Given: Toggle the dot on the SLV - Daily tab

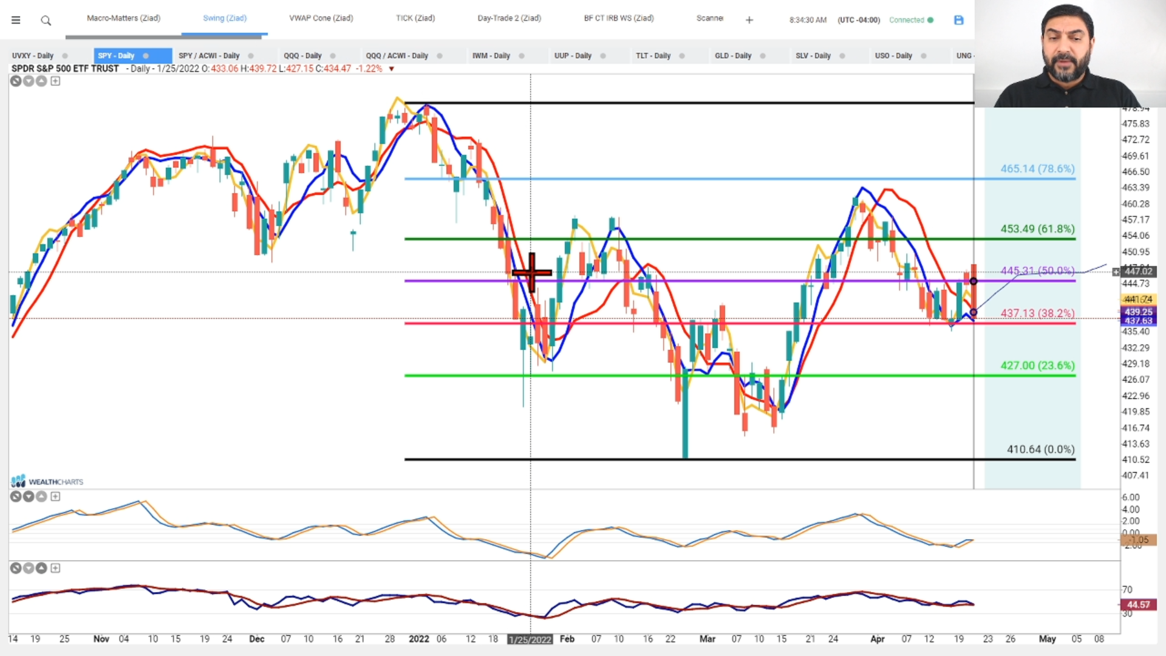Looking at the screenshot, I should tap(842, 56).
